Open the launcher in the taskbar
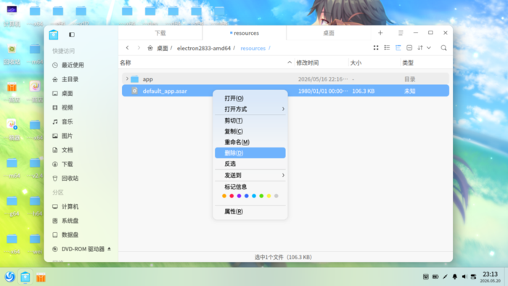Viewport: 508px width, 286px height. pyautogui.click(x=9, y=277)
